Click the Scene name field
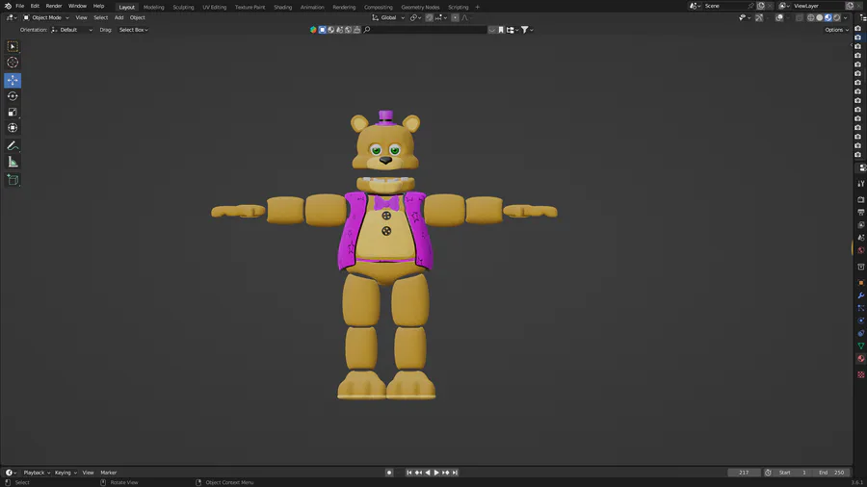Screen dimensions: 867x487 pyautogui.click(x=724, y=6)
